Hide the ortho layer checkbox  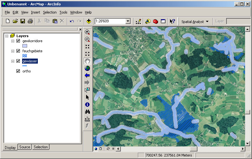coord(18,71)
